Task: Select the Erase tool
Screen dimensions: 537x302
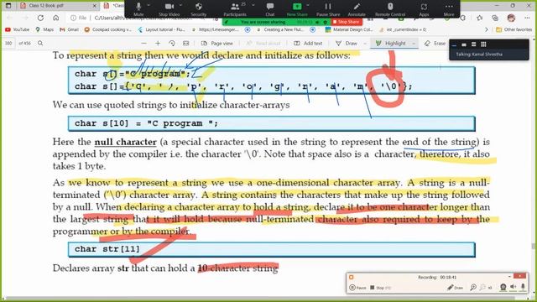Action: (x=435, y=43)
